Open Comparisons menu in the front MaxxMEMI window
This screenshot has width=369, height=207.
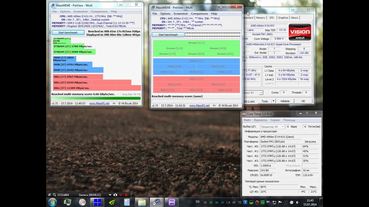[x=199, y=14]
